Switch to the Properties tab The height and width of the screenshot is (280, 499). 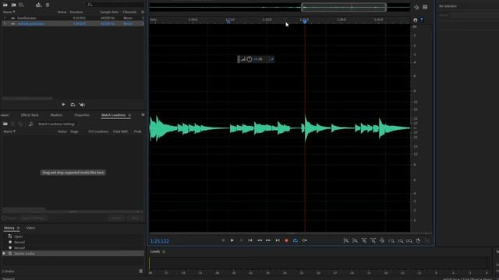82,115
